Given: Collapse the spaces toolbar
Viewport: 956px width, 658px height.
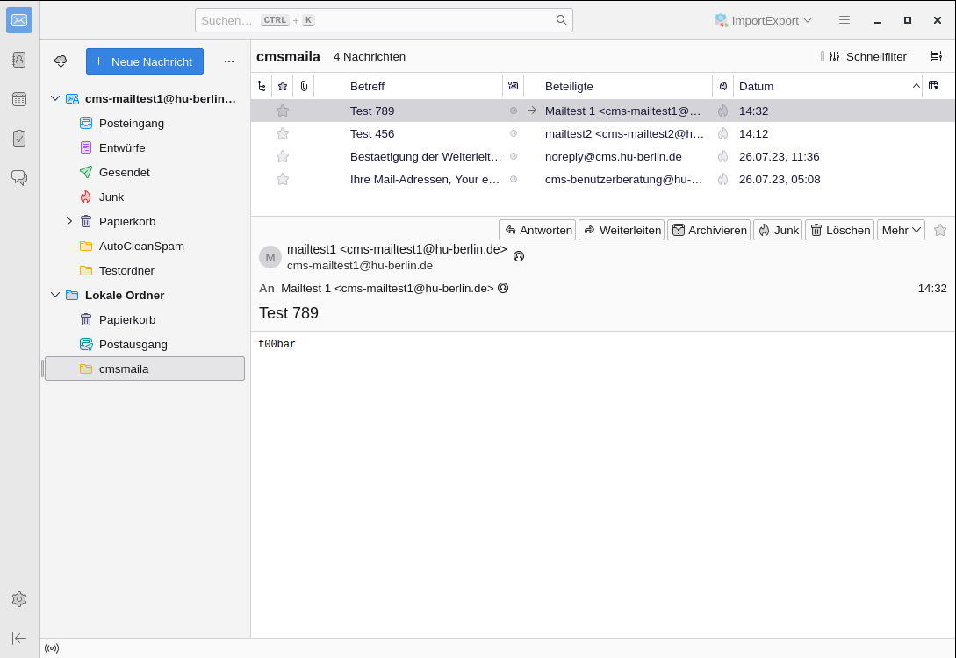Looking at the screenshot, I should tap(19, 638).
